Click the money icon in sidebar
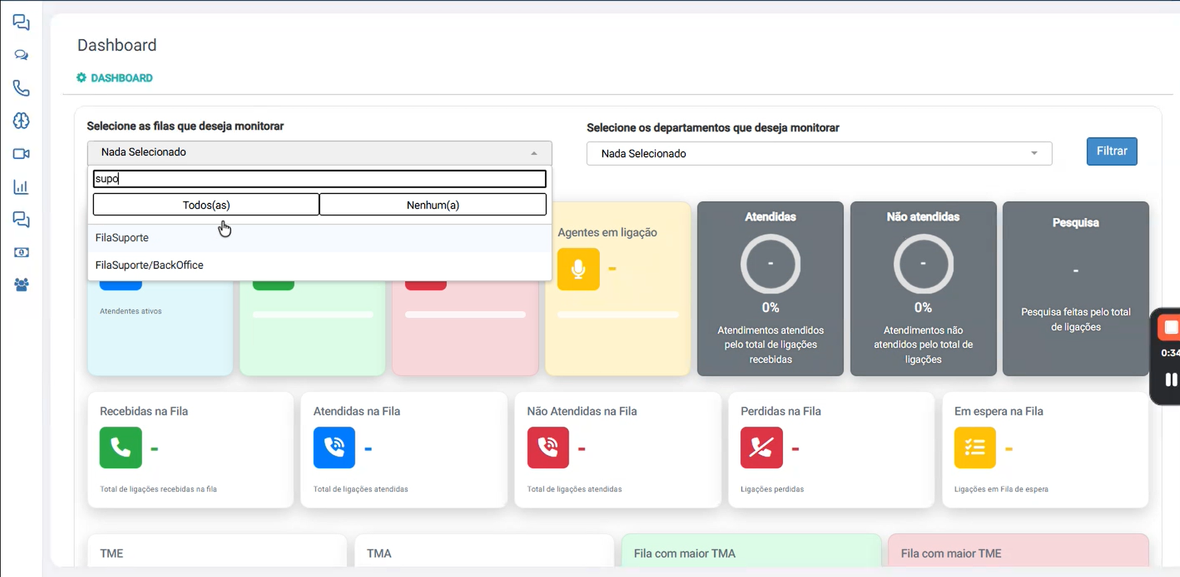This screenshot has width=1180, height=577. [x=21, y=252]
